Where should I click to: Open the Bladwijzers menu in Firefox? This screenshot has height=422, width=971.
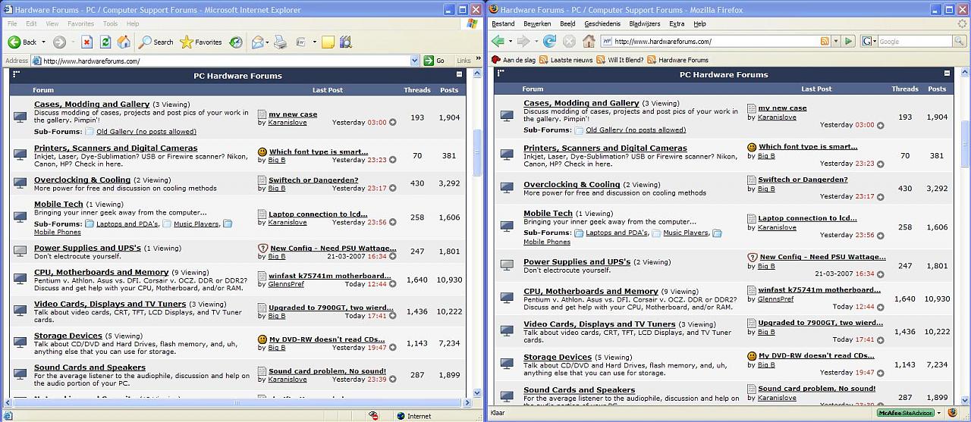pos(645,23)
